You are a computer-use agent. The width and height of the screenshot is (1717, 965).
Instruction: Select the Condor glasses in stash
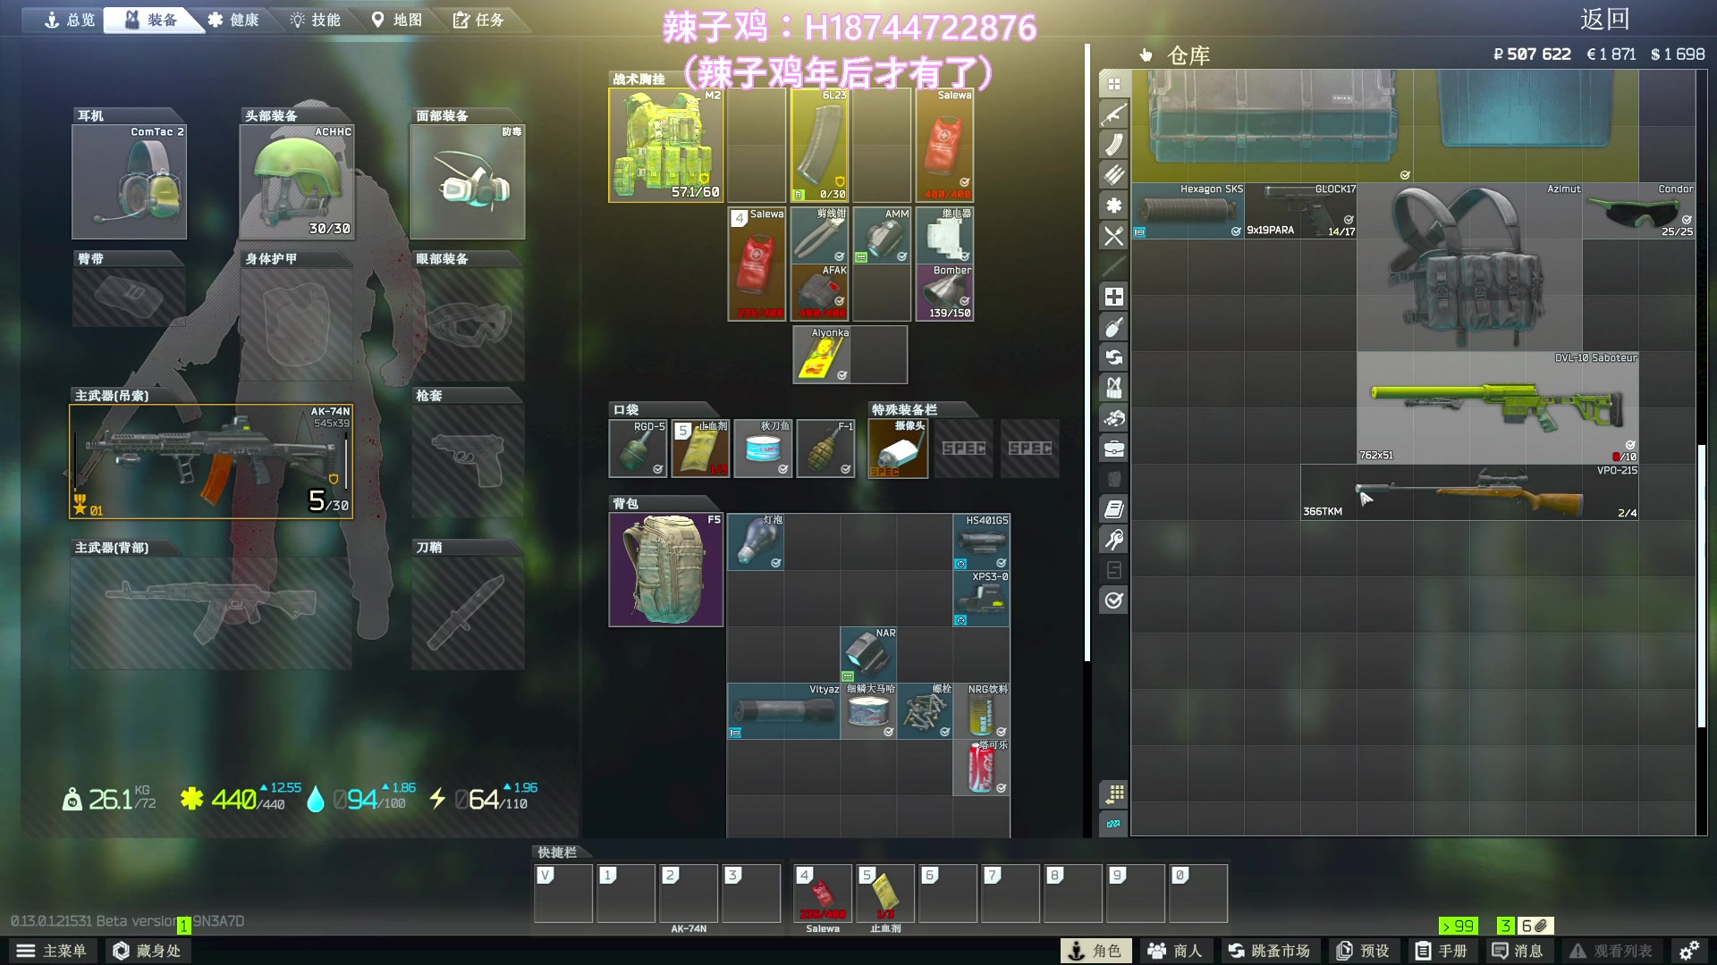pyautogui.click(x=1639, y=211)
